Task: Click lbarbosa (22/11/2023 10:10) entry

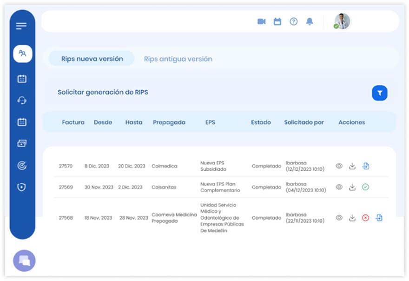Action: point(305,218)
